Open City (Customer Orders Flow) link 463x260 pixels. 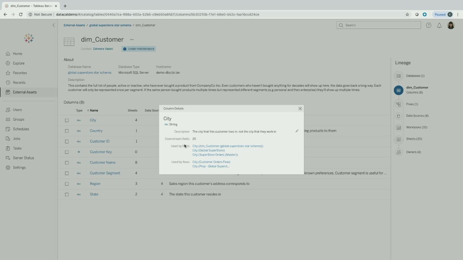point(211,162)
